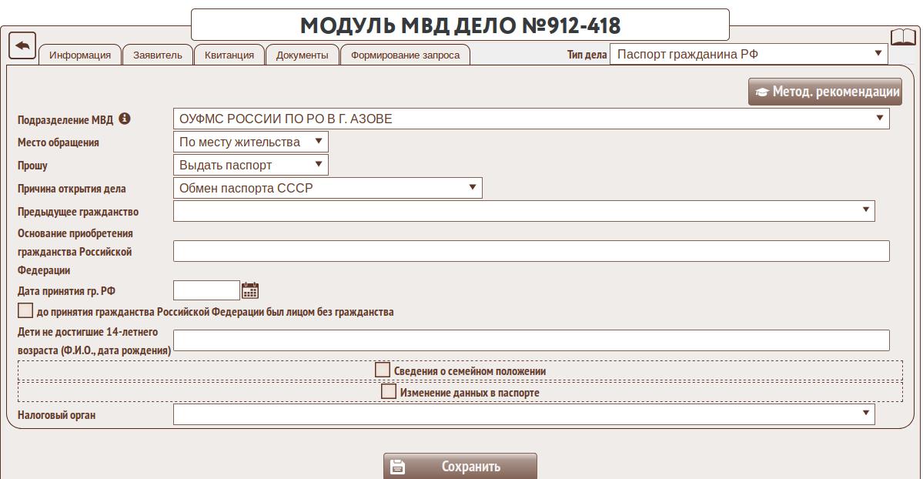Toggle Изменение данных в паспорте checkbox
The height and width of the screenshot is (479, 923).
[x=389, y=392]
